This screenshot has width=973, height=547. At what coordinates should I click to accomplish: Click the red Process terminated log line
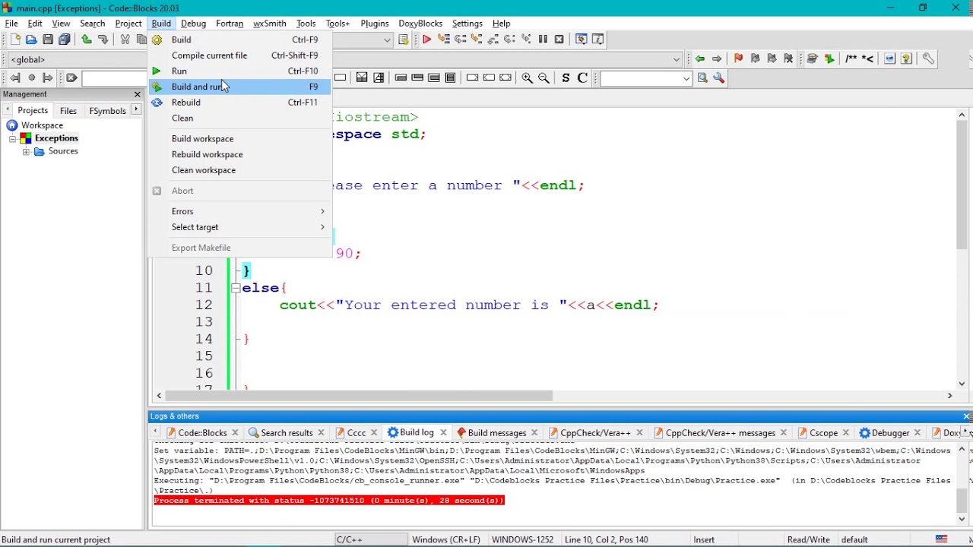pyautogui.click(x=329, y=501)
